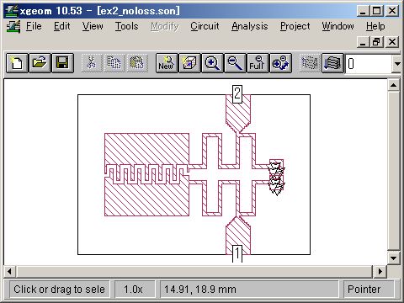Open the Tools menu

coord(127,26)
